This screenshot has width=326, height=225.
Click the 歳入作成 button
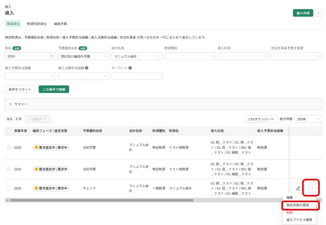(303, 13)
